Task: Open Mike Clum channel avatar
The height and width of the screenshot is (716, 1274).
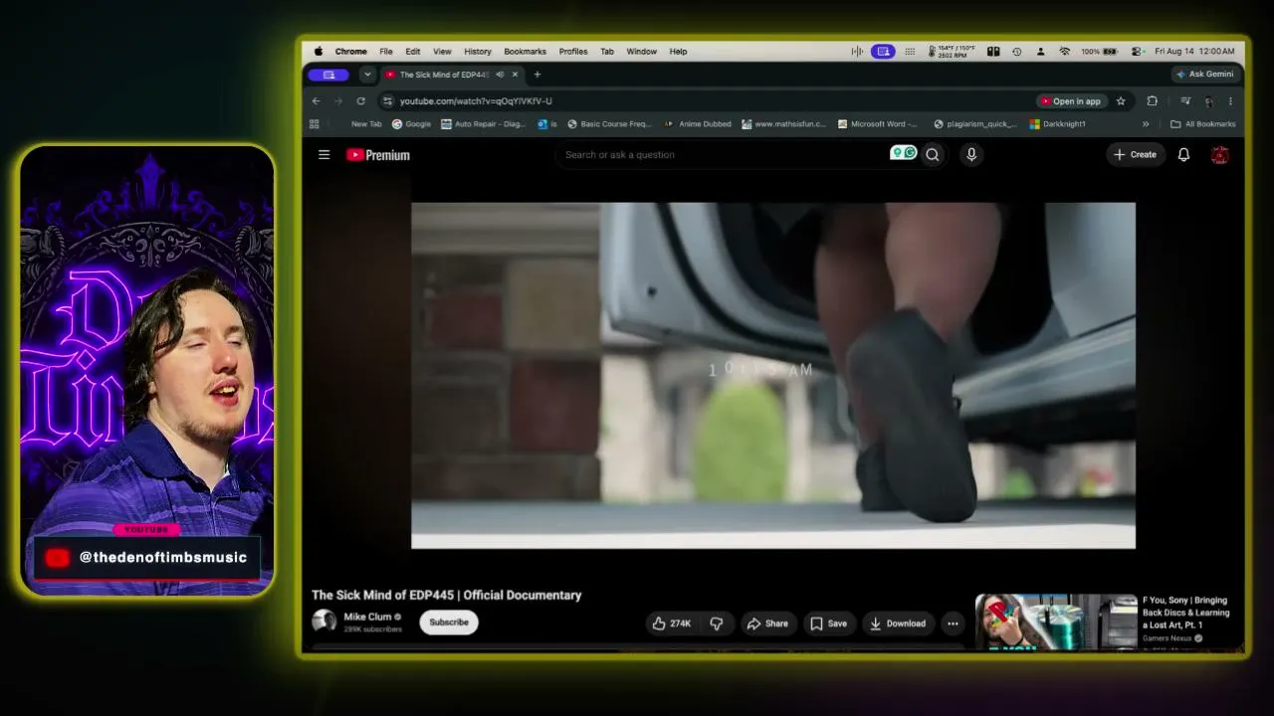Action: (323, 622)
